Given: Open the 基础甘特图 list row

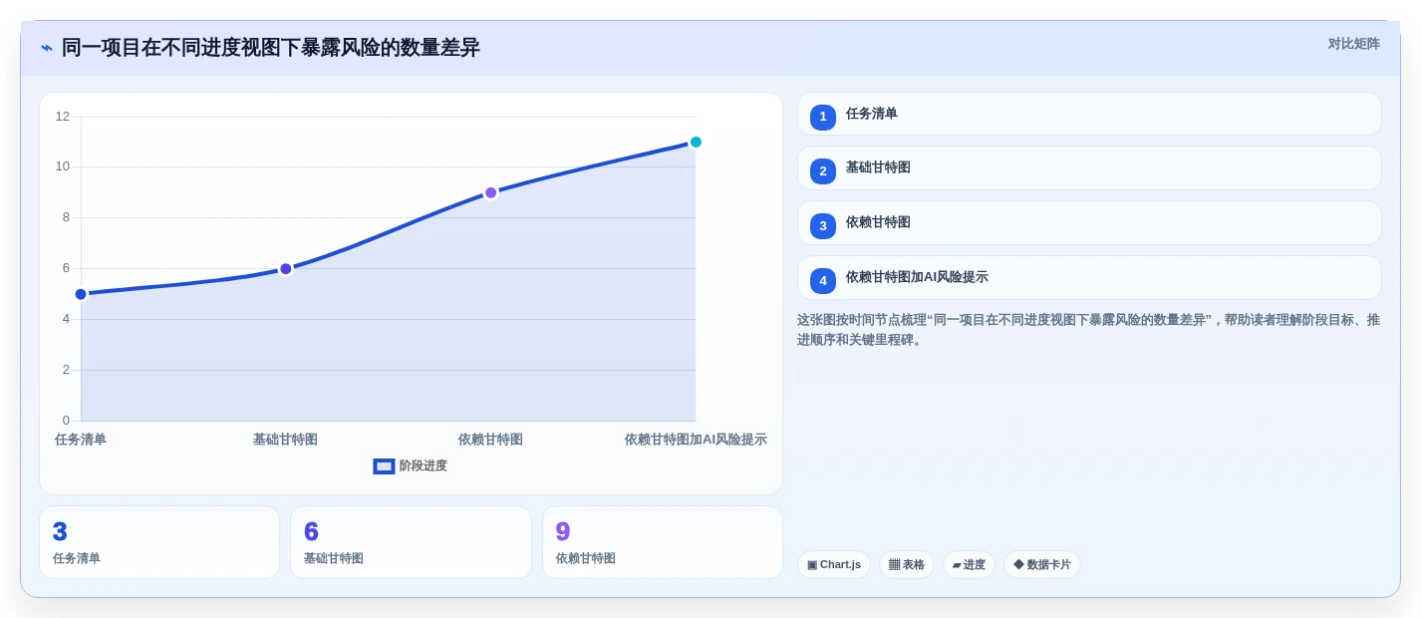Looking at the screenshot, I should coord(1089,168).
